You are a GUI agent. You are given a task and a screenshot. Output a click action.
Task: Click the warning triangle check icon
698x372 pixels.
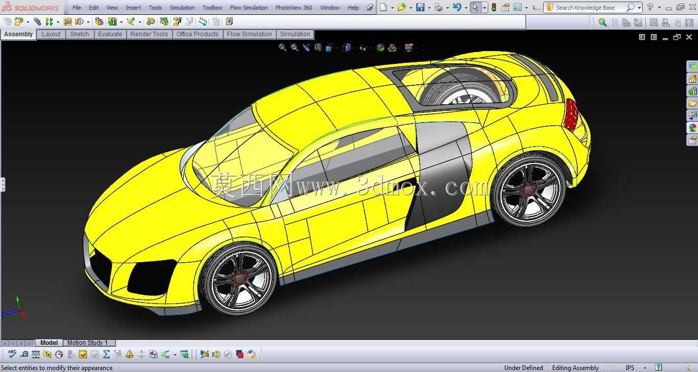(129, 354)
